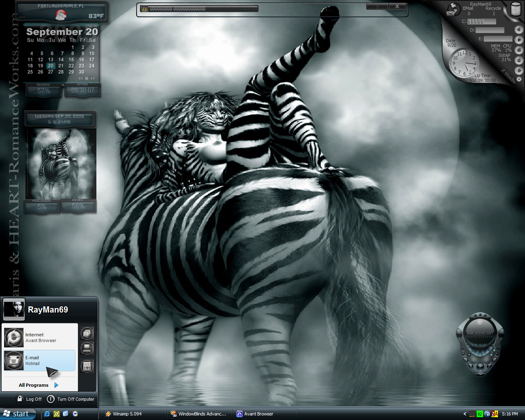Viewport: 525px width, 420px height.
Task: Open Hotmail E-mail from start menu
Action: [40, 361]
